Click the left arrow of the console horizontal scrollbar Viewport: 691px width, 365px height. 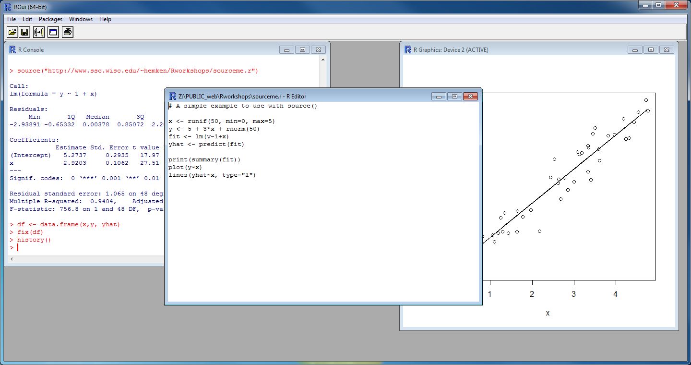(x=11, y=259)
